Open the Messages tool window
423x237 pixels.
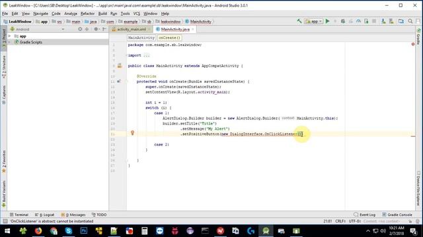coord(73,215)
